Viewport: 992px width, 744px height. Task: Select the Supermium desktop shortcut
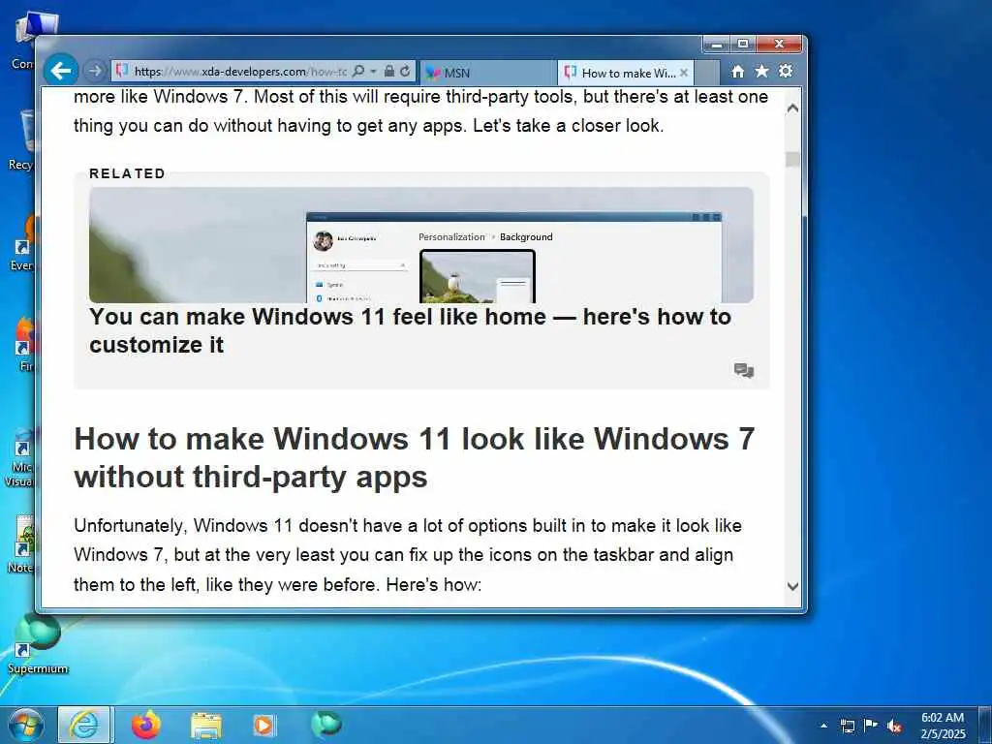(x=38, y=643)
